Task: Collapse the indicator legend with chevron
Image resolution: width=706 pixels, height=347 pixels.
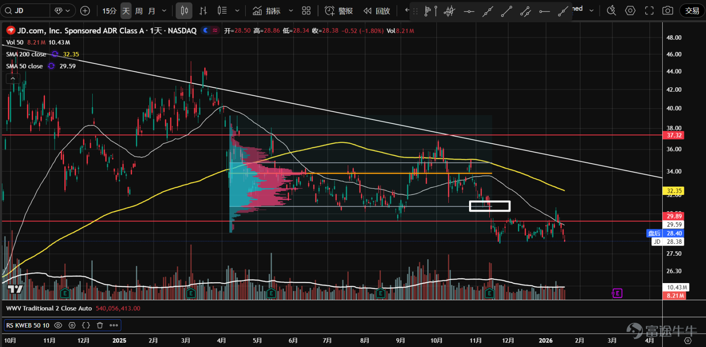Action: pyautogui.click(x=13, y=78)
